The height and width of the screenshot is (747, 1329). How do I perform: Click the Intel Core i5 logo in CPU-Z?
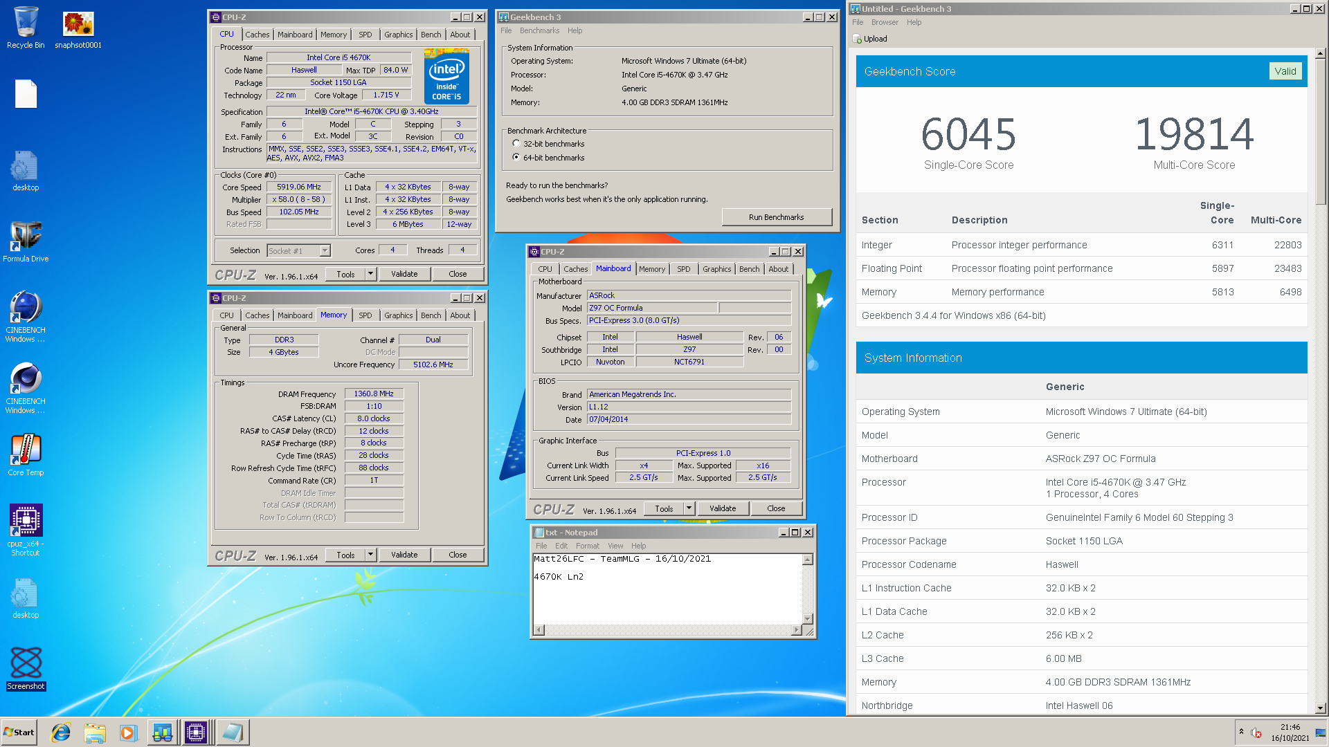point(446,76)
